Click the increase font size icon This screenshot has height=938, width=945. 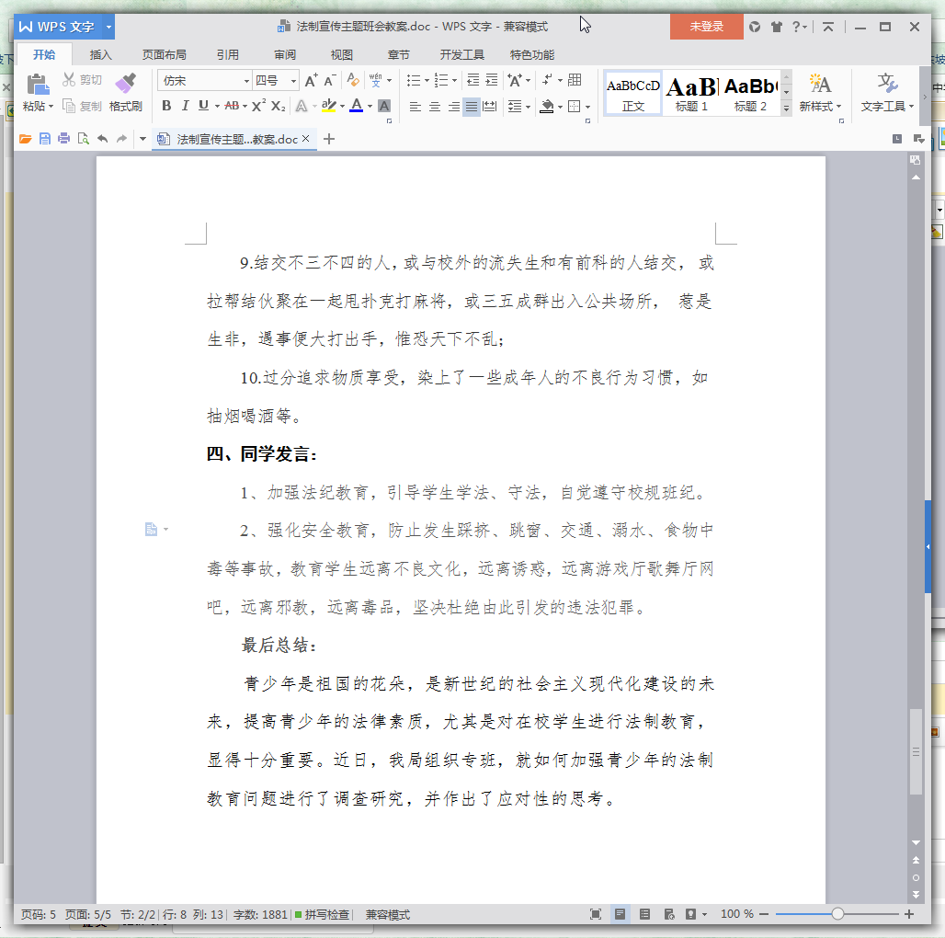pos(312,81)
